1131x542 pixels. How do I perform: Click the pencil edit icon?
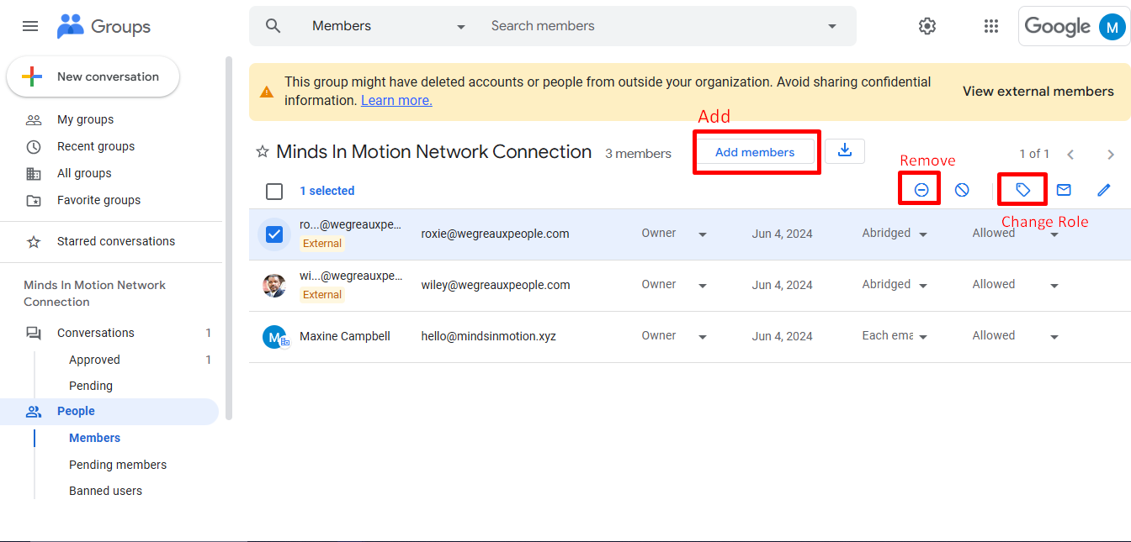[1104, 191]
